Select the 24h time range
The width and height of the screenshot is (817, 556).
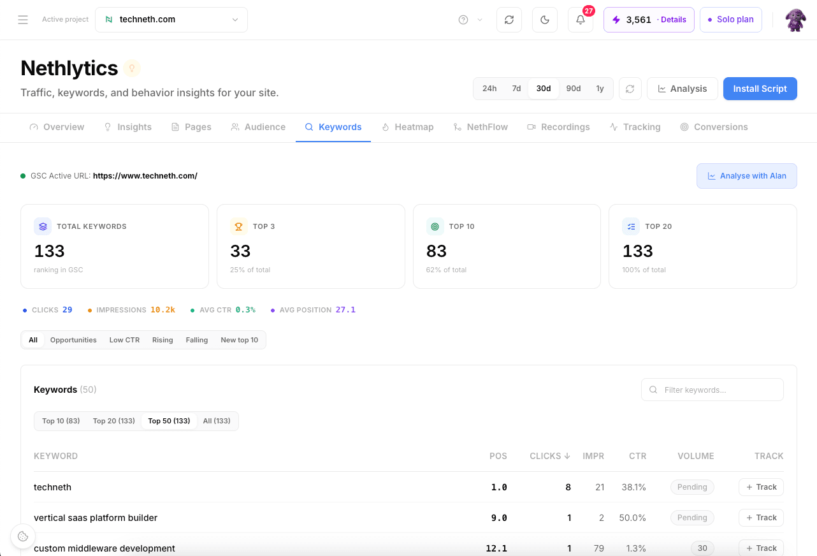pyautogui.click(x=489, y=89)
